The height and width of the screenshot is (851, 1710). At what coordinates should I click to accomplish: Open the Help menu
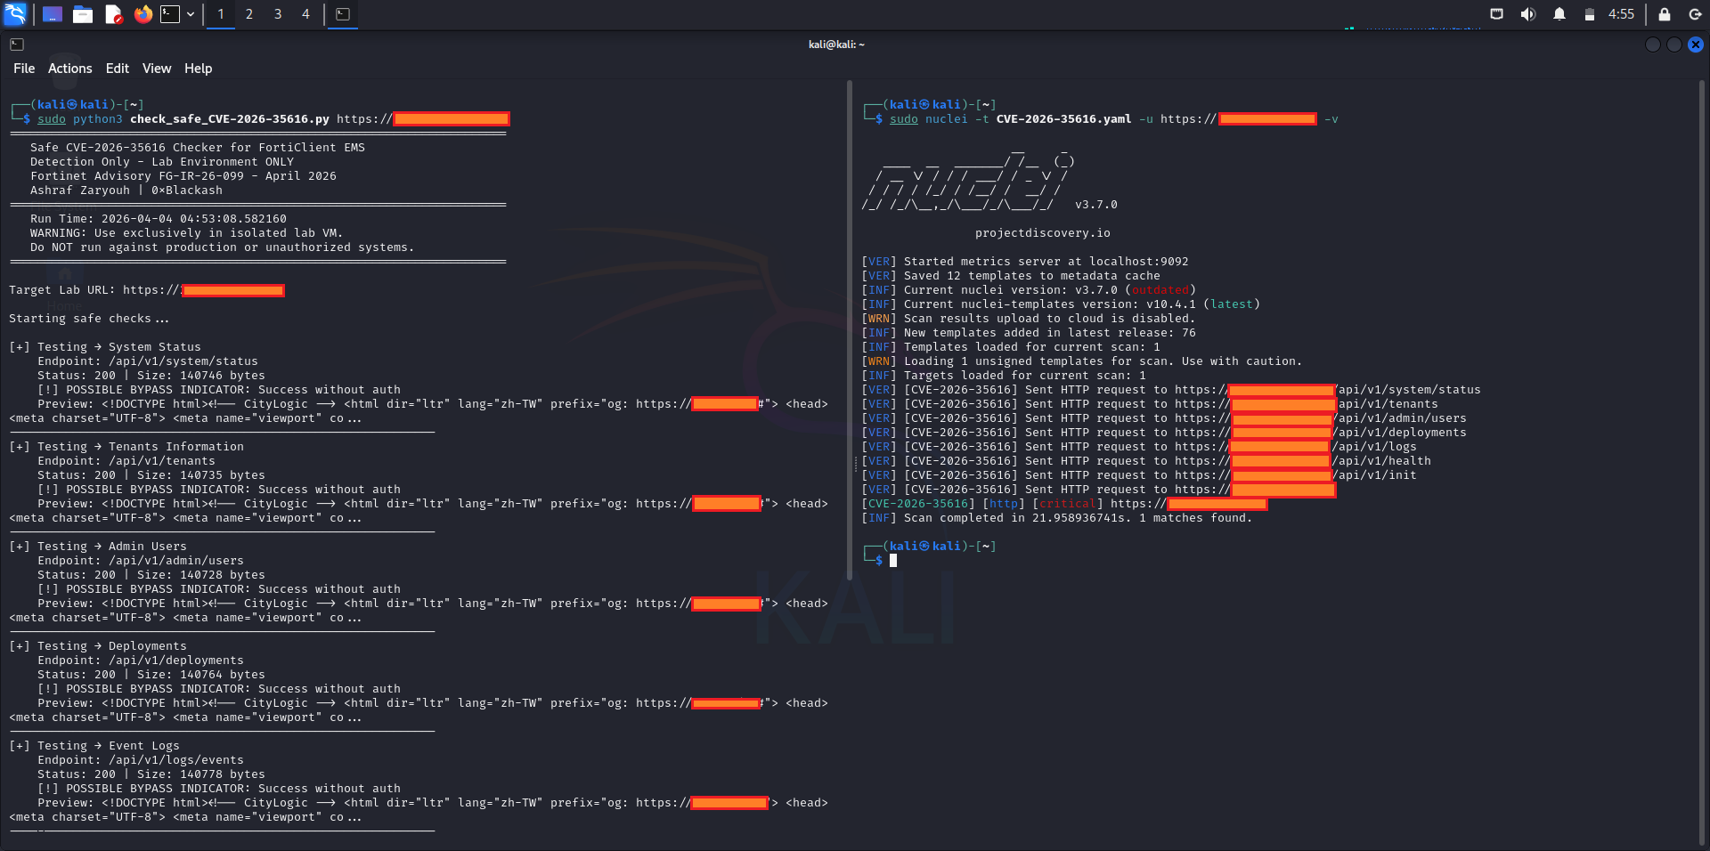pyautogui.click(x=198, y=68)
